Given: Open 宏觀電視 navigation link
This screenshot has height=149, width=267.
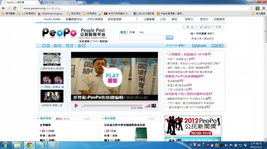Looking at the screenshot, I should [x=219, y=19].
